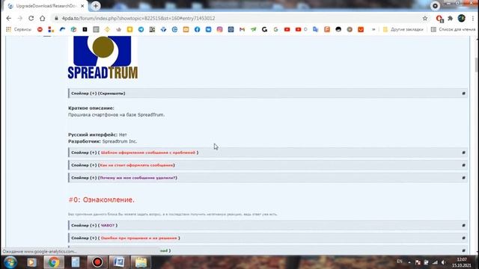Open the Facebook bookmark
This screenshot has width=479, height=269.
point(197,29)
